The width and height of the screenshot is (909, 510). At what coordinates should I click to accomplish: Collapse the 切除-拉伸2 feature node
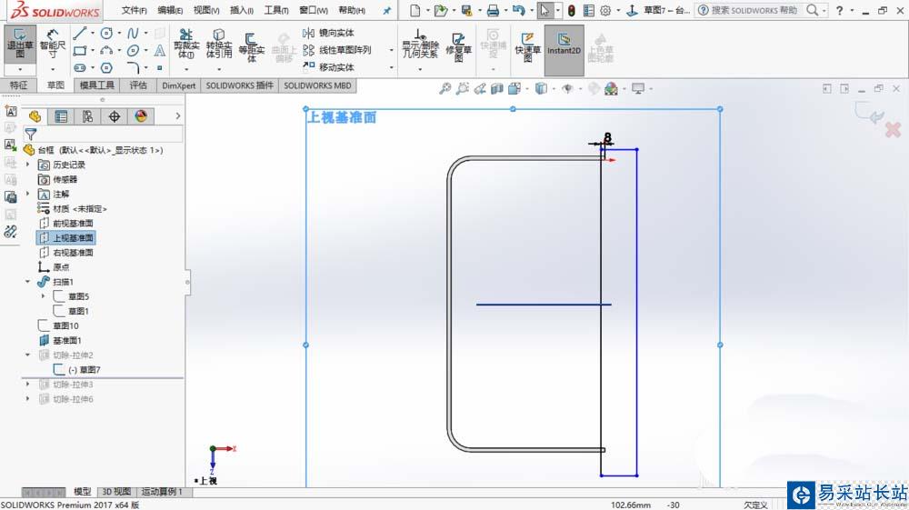27,355
